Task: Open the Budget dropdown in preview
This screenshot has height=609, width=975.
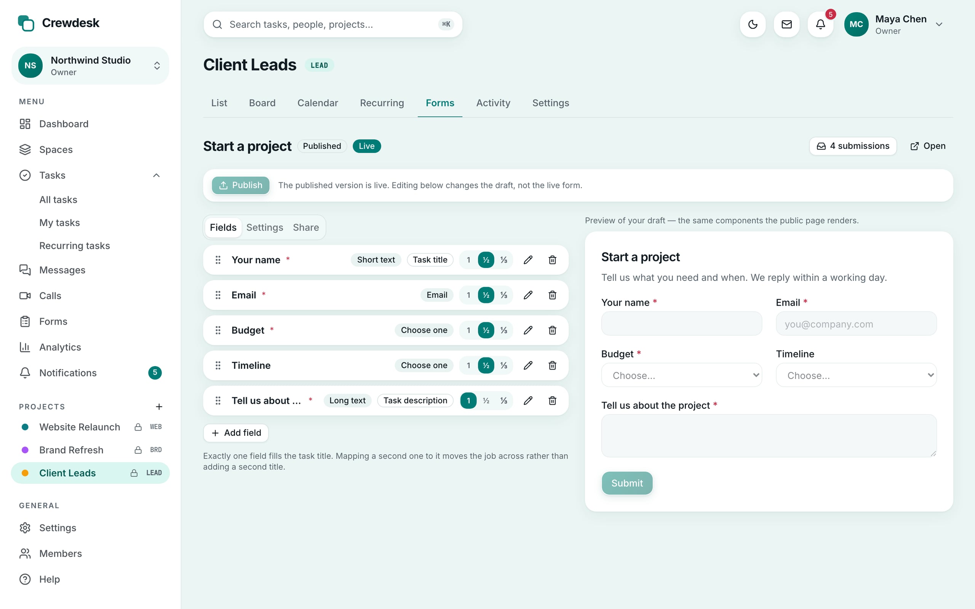Action: pos(681,375)
